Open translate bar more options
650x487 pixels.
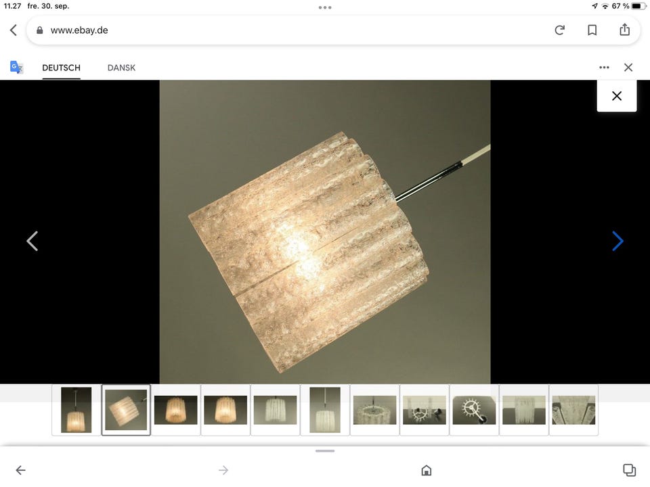[x=604, y=68]
